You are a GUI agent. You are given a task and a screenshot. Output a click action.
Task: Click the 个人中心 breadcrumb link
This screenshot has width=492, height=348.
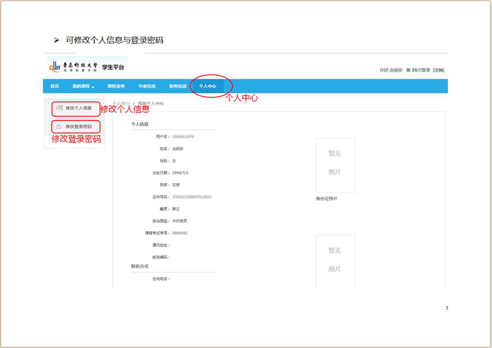(x=121, y=103)
